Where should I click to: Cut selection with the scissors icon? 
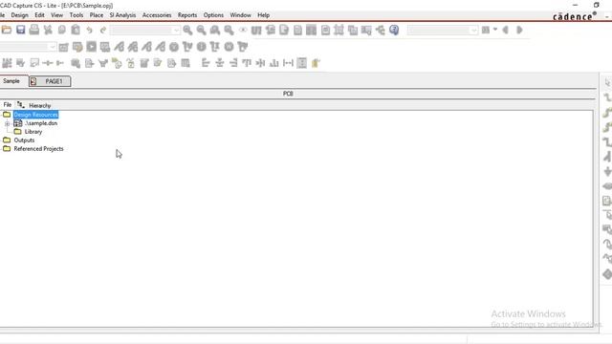point(48,30)
